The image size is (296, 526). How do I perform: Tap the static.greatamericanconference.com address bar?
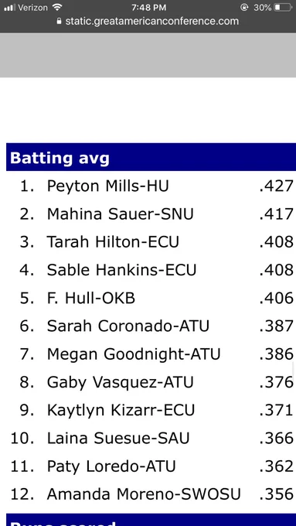[148, 21]
